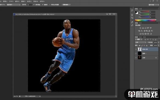The width and height of the screenshot is (160, 100).
Task: Toggle lock position (move icon)
Action: 144,45
